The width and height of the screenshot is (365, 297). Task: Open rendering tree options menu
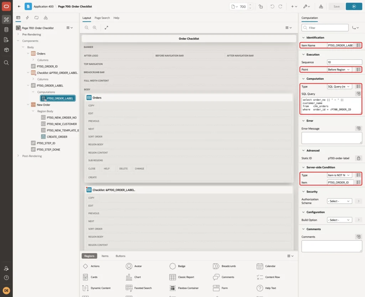[x=70, y=27]
